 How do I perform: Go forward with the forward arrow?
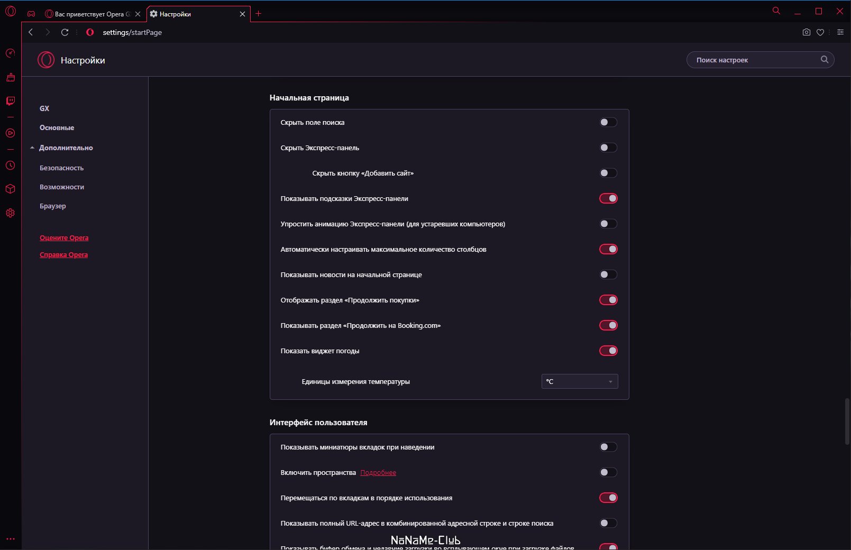[x=48, y=32]
